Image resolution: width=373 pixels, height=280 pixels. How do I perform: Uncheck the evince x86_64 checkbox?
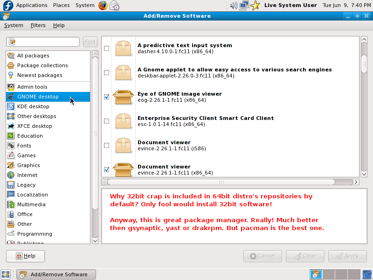click(107, 169)
